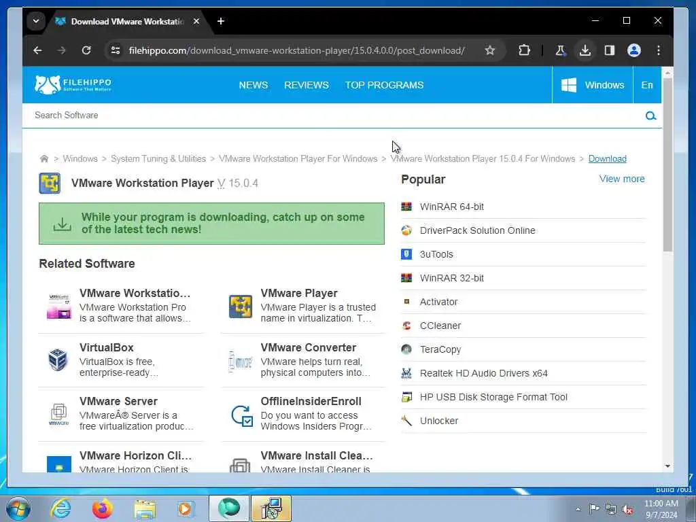Click the VirtualBox cube icon
Screen dimensions: 696x522
tap(58, 360)
